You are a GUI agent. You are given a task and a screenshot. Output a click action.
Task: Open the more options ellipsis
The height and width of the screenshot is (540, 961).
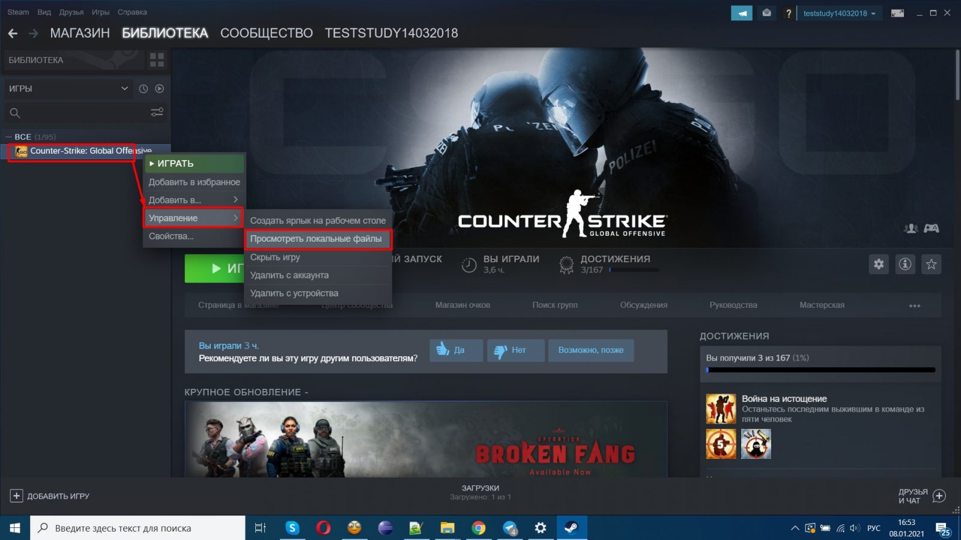click(915, 305)
